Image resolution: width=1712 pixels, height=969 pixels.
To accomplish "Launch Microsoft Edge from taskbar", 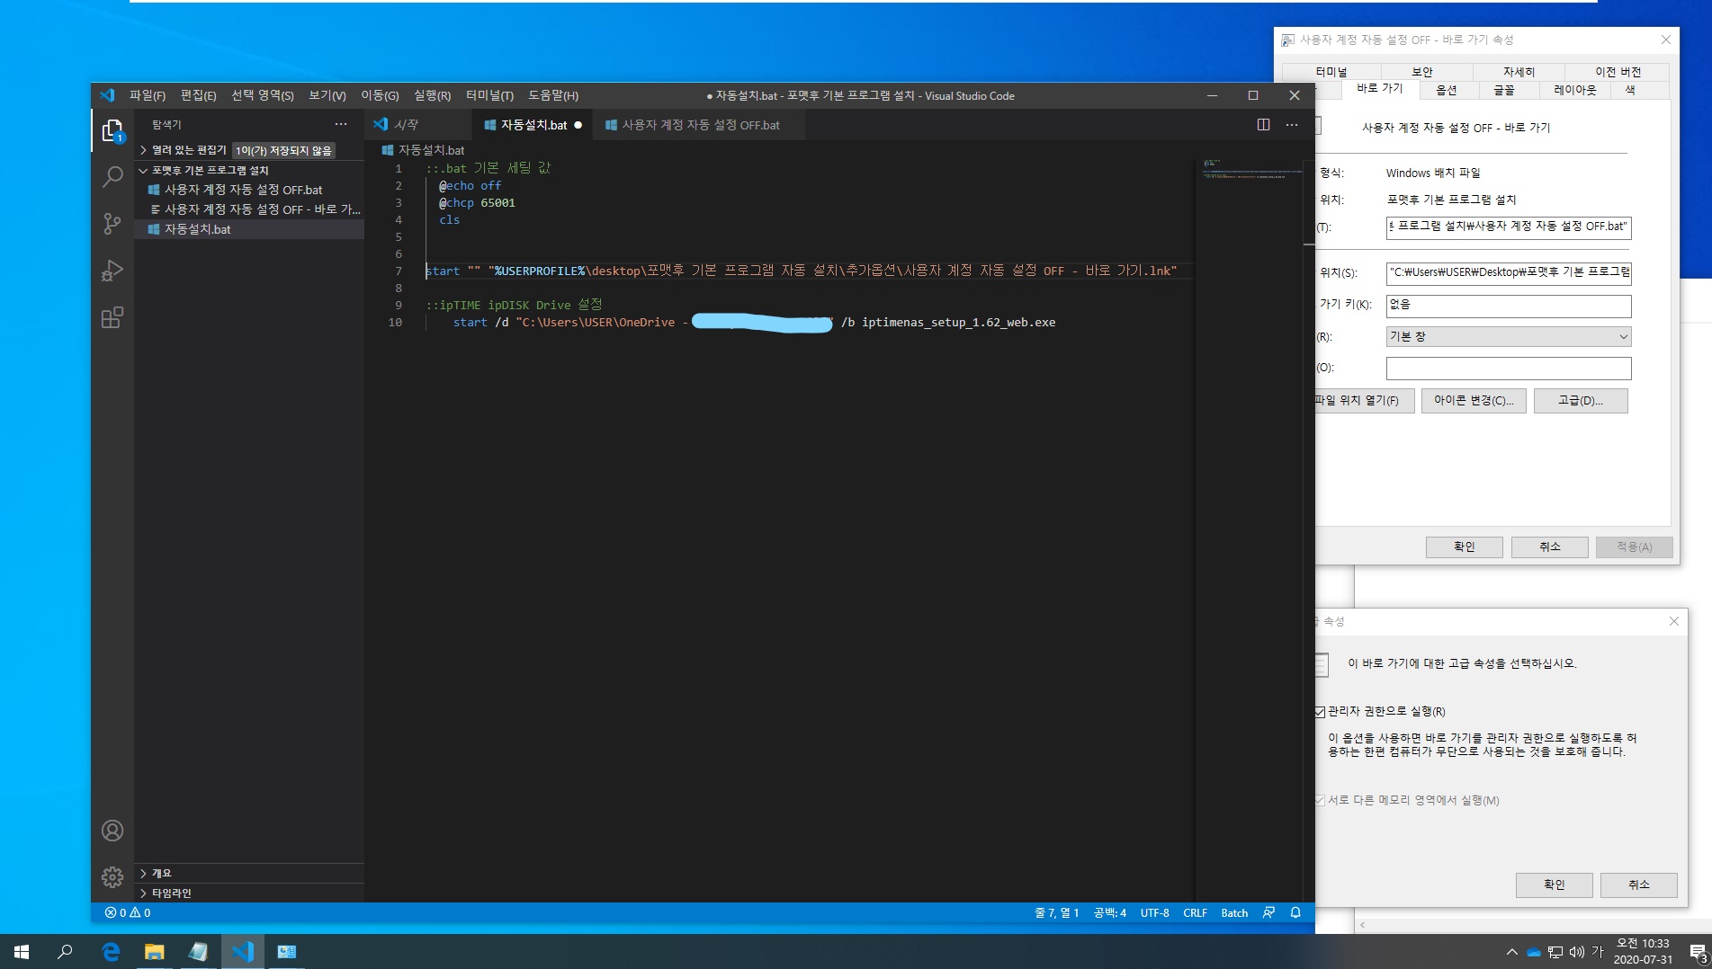I will [111, 951].
